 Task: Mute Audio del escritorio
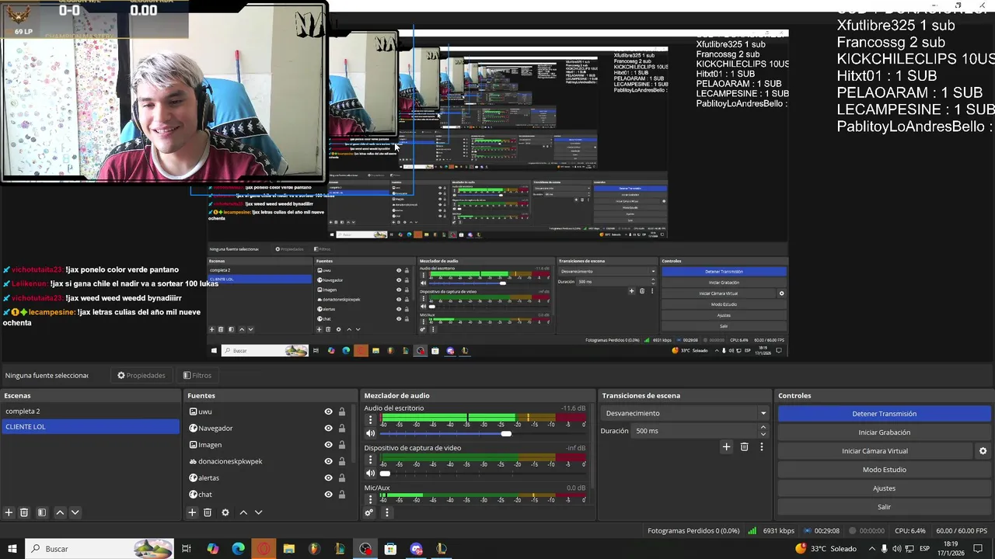click(x=371, y=433)
